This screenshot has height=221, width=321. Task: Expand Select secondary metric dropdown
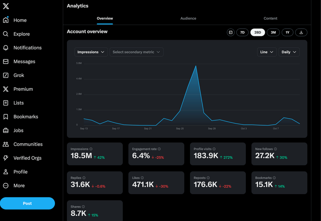click(136, 52)
